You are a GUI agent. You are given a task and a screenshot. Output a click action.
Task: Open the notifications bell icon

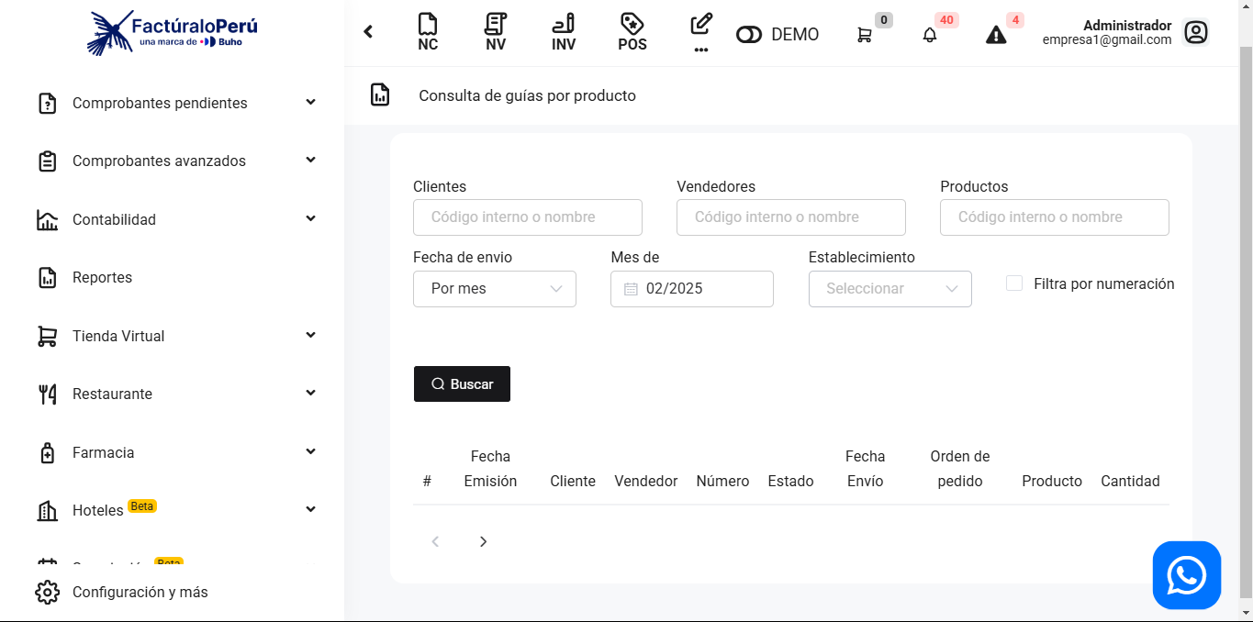[x=930, y=35]
